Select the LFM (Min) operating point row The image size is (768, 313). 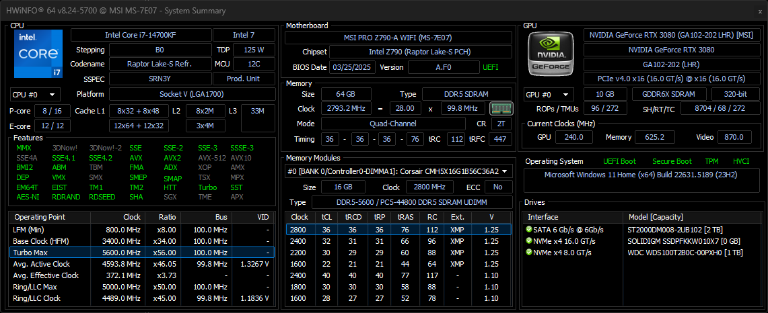[x=141, y=229]
